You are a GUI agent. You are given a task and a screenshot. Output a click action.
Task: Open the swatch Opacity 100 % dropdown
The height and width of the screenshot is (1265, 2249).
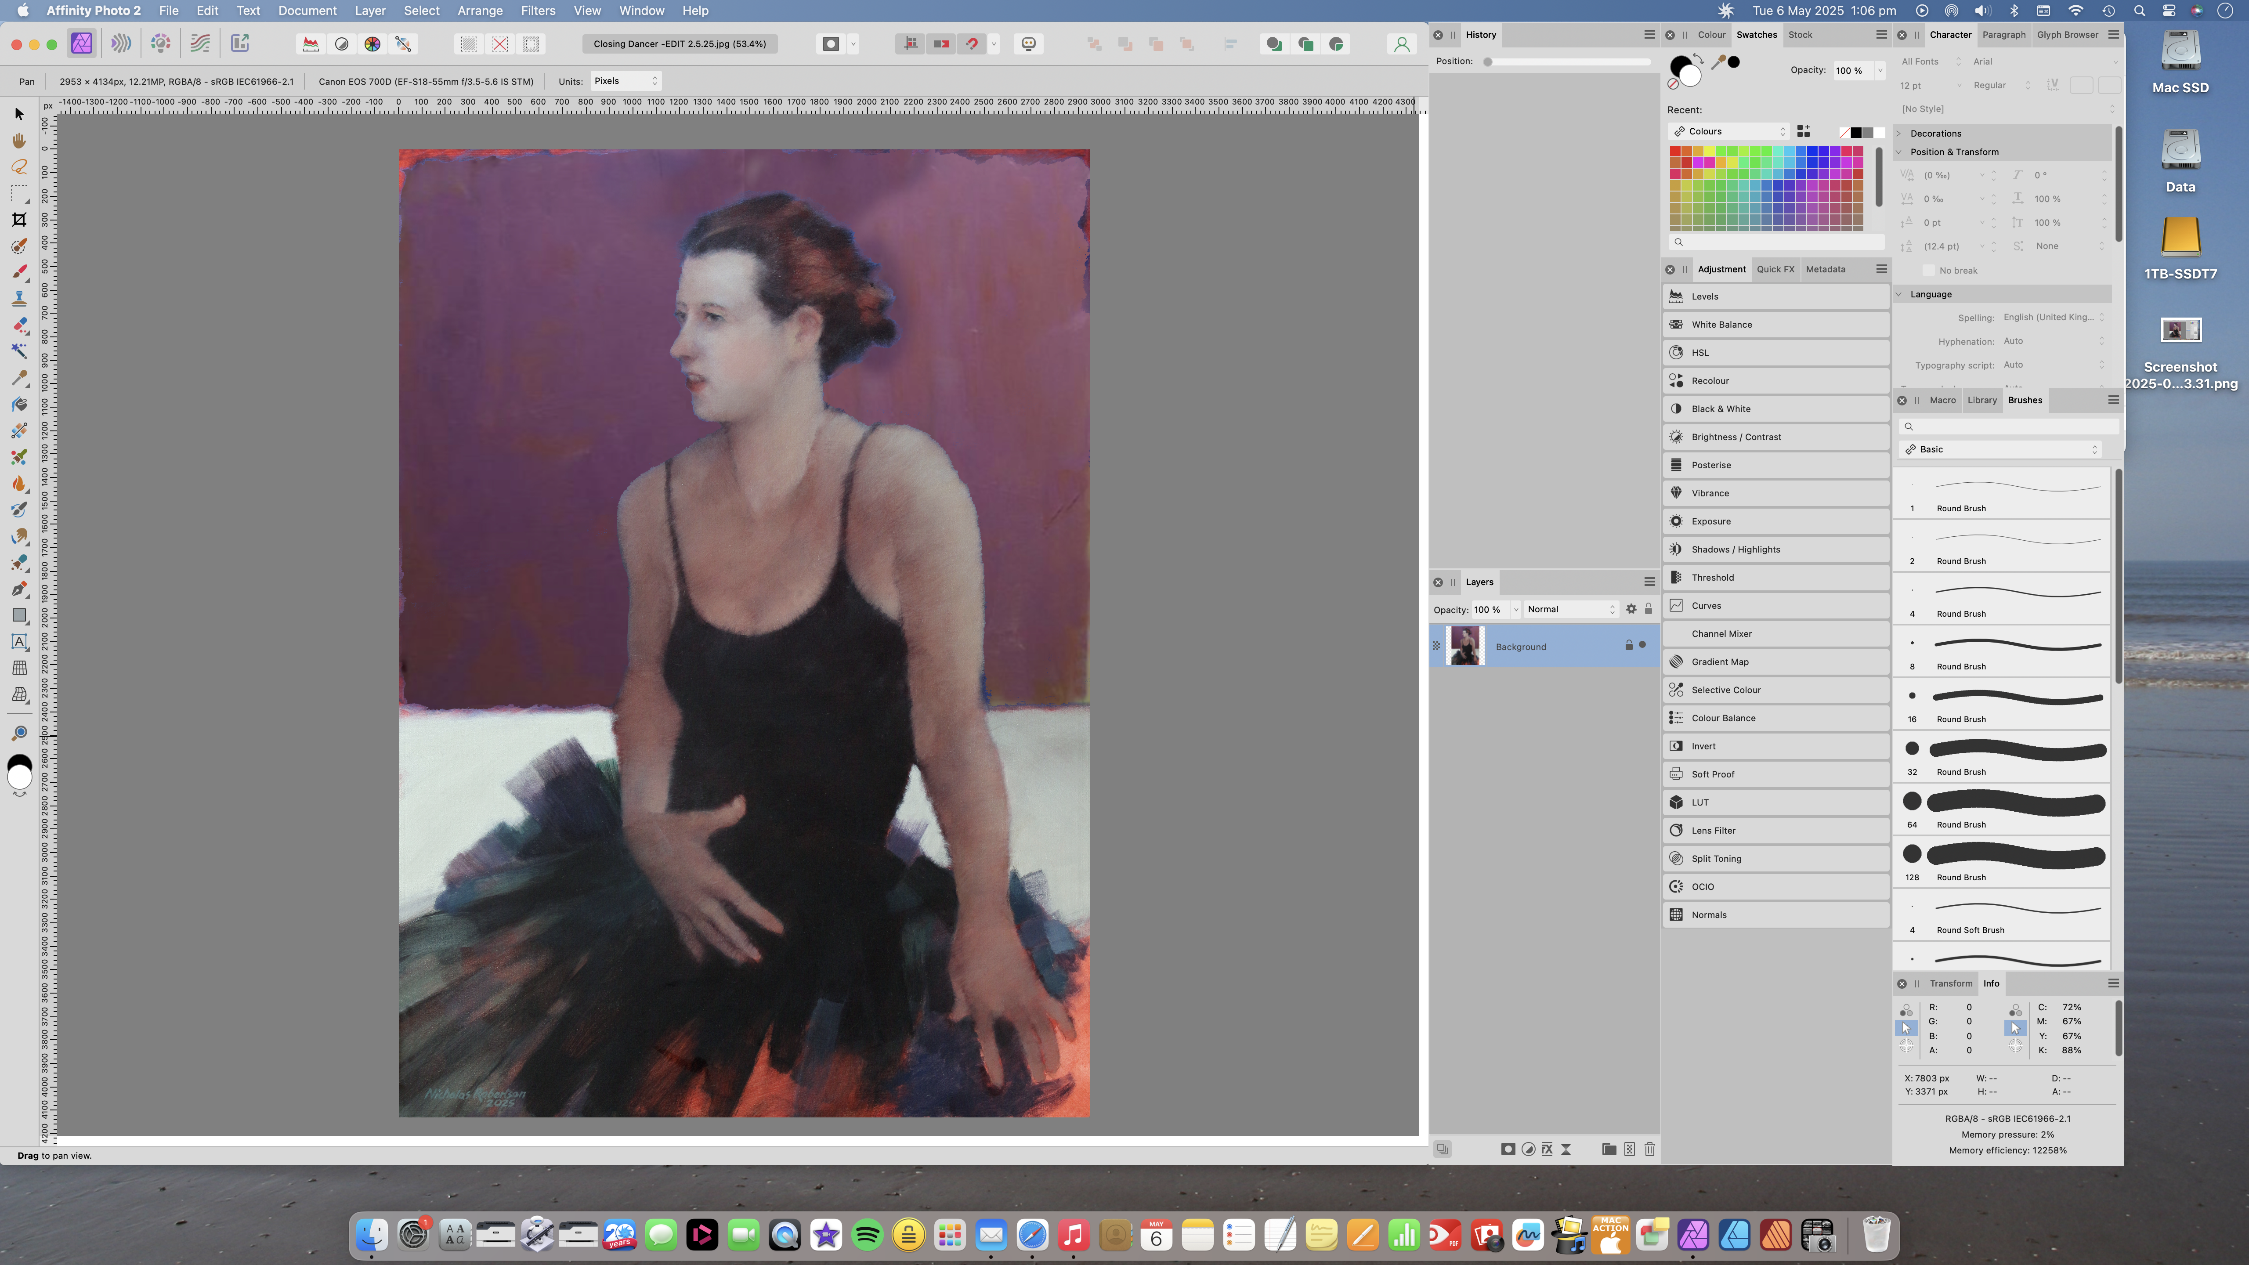click(x=1880, y=71)
